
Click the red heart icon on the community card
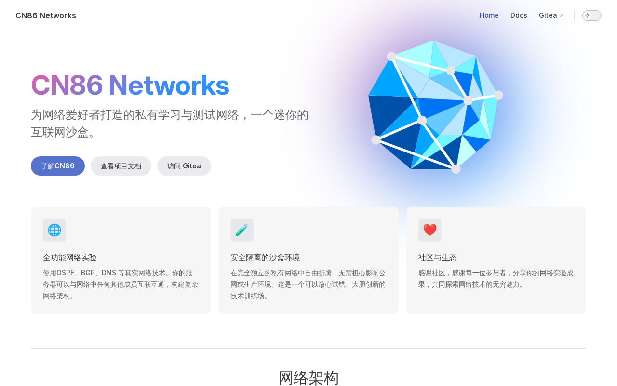430,230
